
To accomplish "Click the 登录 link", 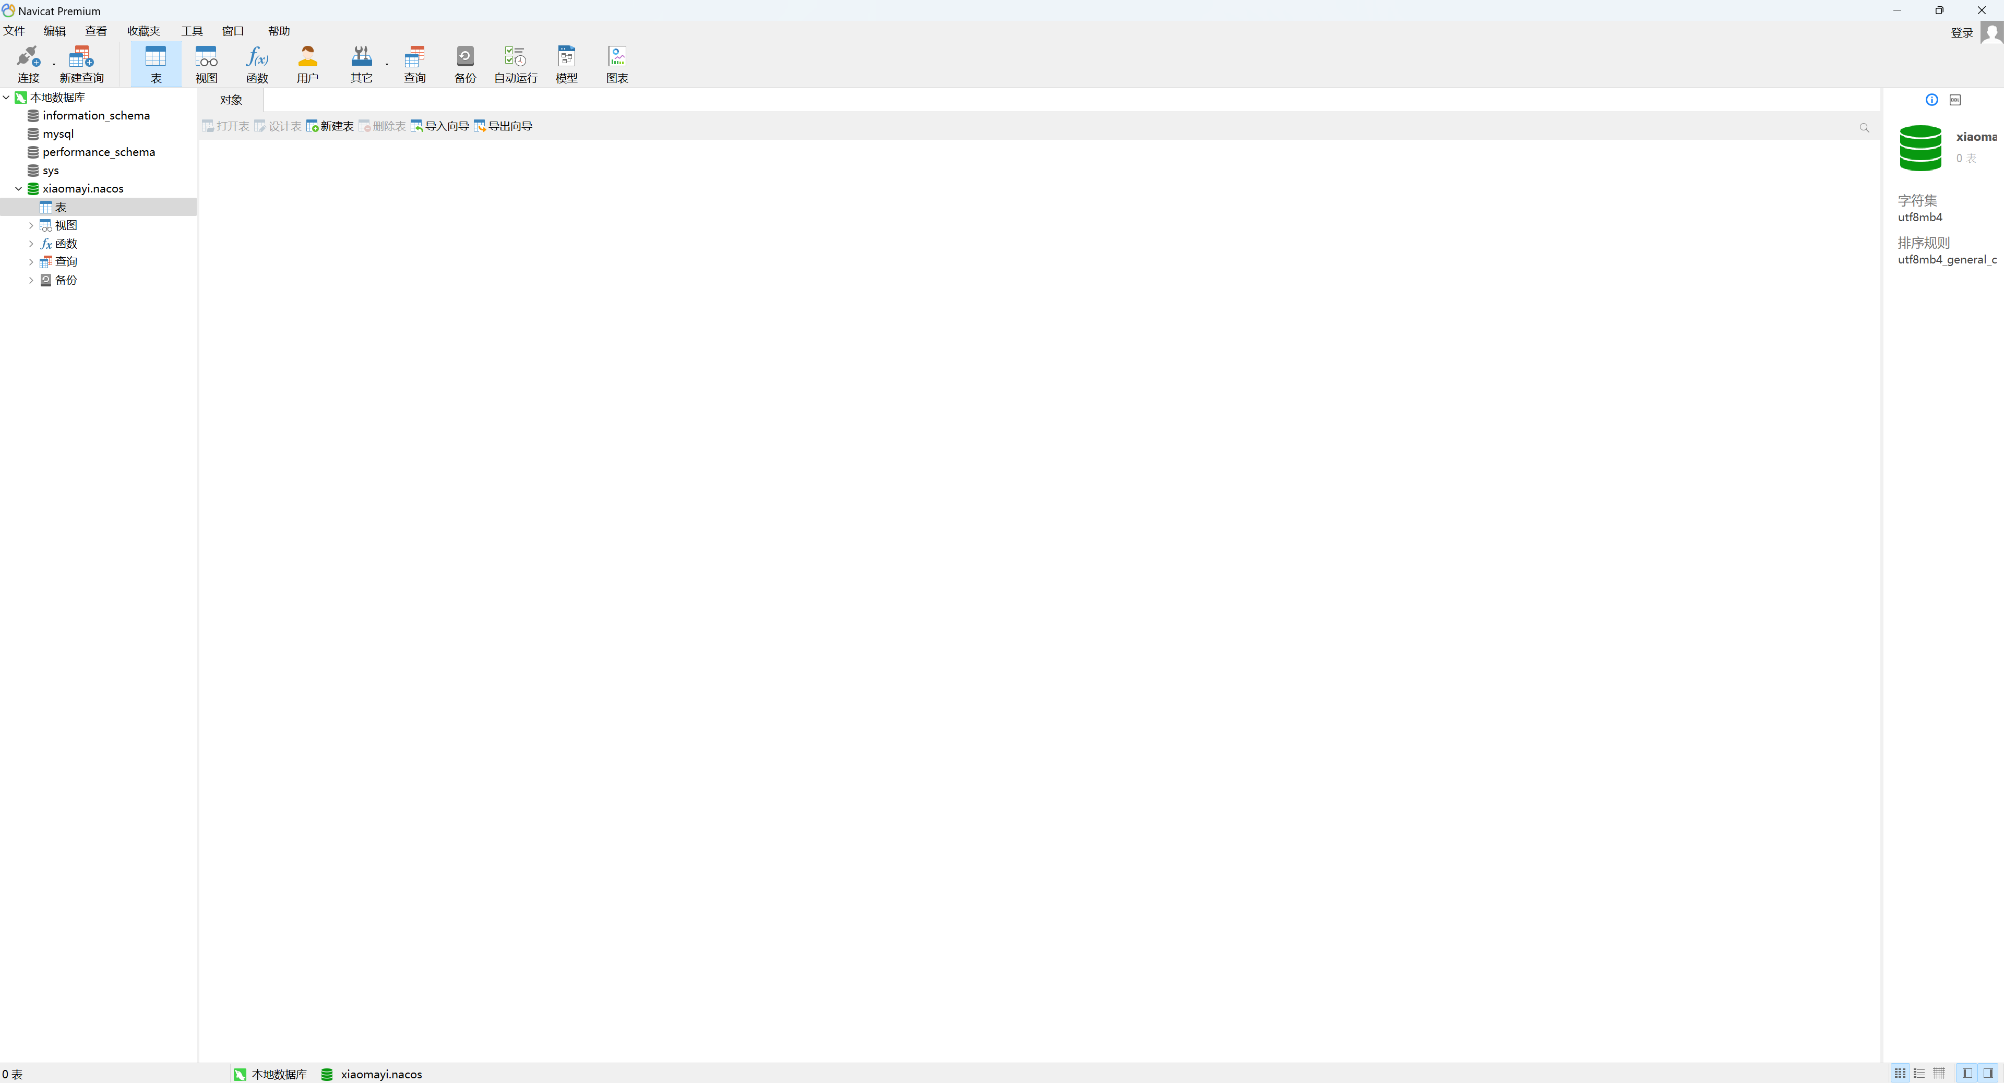I will (x=1961, y=33).
